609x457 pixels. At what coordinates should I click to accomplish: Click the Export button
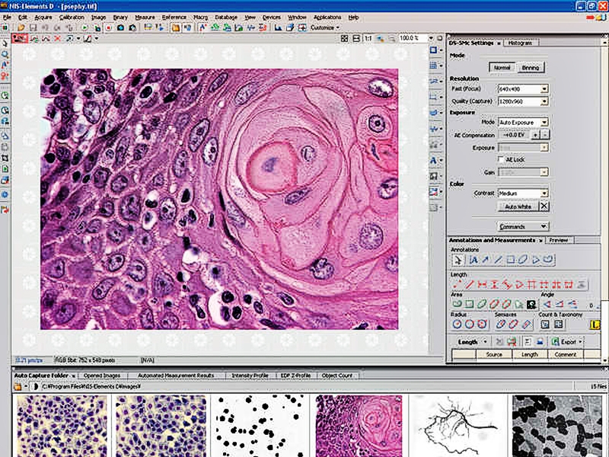(566, 342)
